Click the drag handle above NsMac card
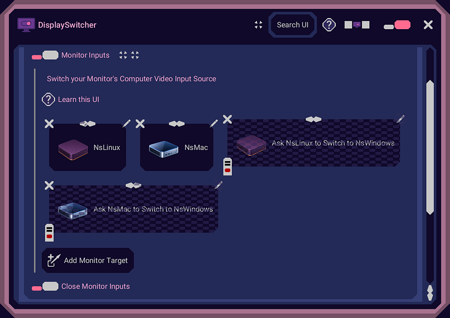The width and height of the screenshot is (450, 318). pyautogui.click(x=177, y=123)
